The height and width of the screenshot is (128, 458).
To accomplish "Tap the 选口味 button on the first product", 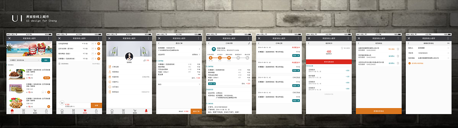I will click(x=46, y=78).
